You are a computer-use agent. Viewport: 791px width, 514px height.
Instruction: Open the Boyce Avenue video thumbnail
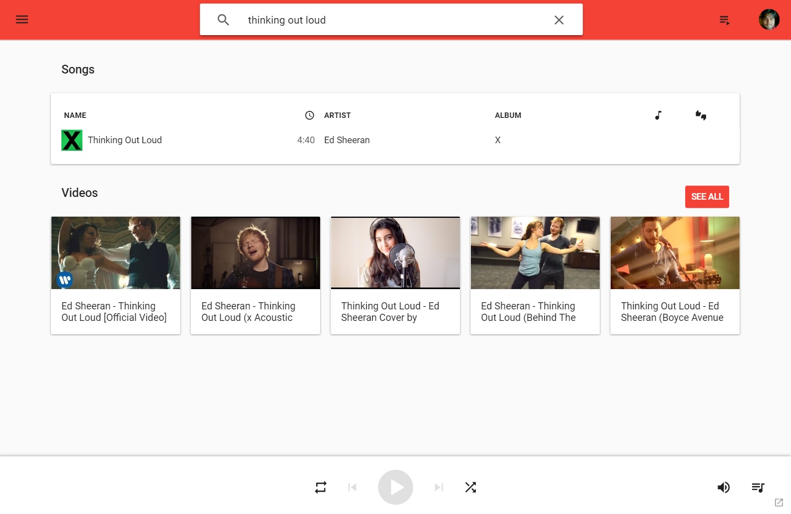pyautogui.click(x=675, y=253)
